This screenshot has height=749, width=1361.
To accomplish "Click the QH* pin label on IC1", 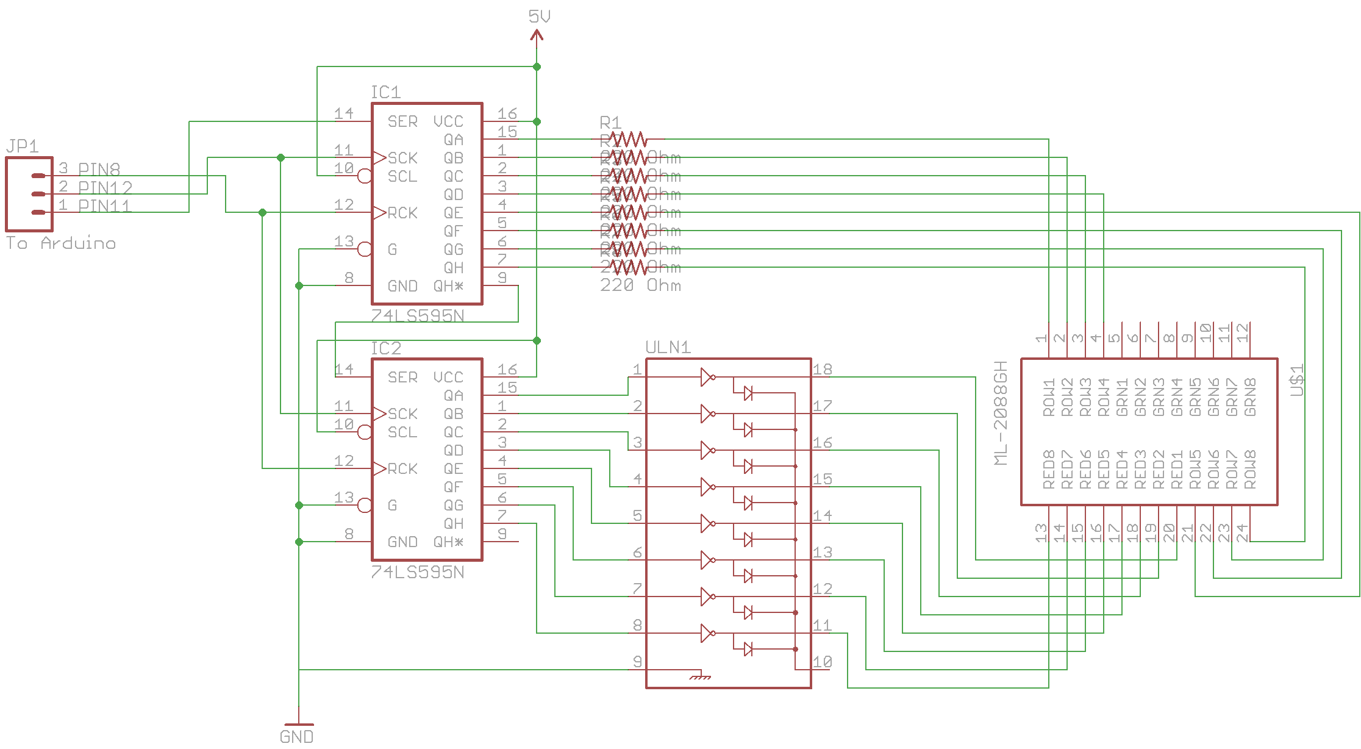I will pyautogui.click(x=448, y=285).
